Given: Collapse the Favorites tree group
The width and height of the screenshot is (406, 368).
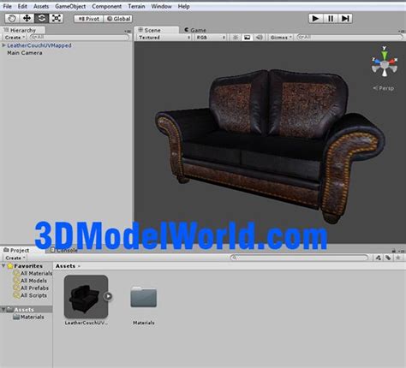Looking at the screenshot, I should (3, 266).
